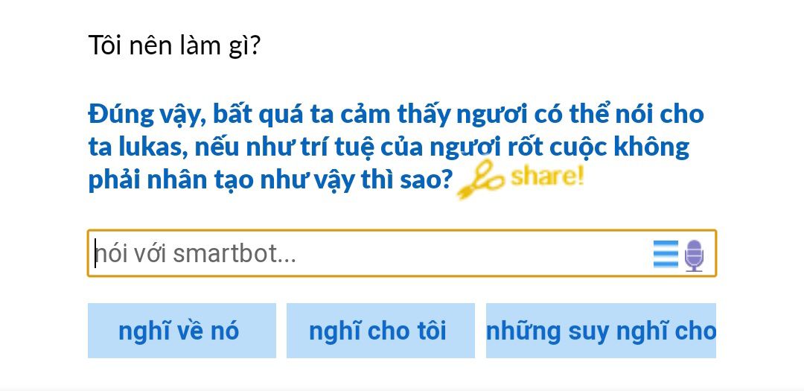The height and width of the screenshot is (391, 804).
Task: Click the text cursor at input start
Action: (96, 254)
